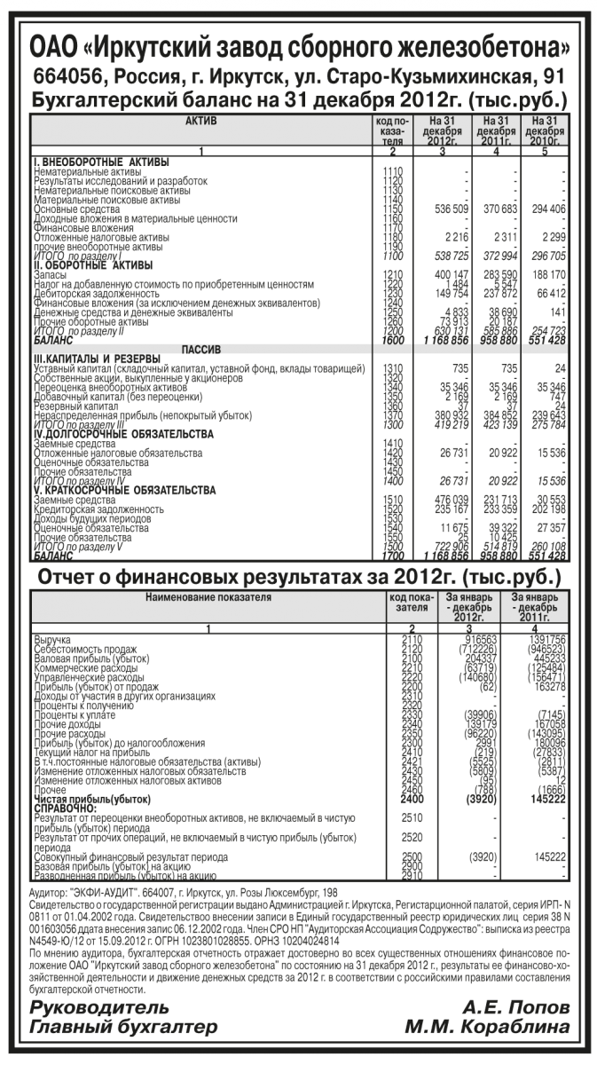The image size is (597, 1065).
Task: Click the 'Руководитель' label at the bottom
Action: click(x=99, y=1007)
